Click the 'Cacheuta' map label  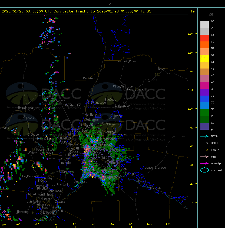click(46, 152)
